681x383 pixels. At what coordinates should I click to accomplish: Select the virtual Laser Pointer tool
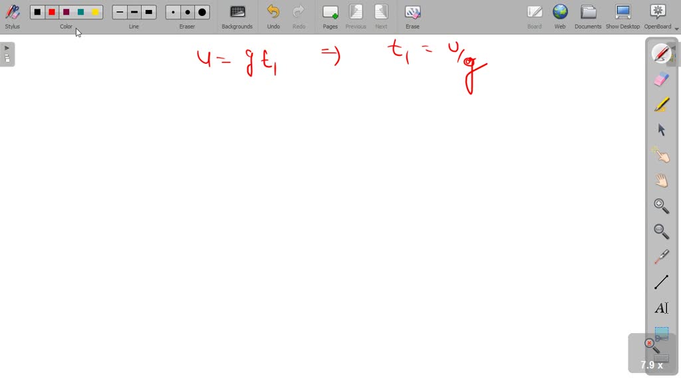661,257
